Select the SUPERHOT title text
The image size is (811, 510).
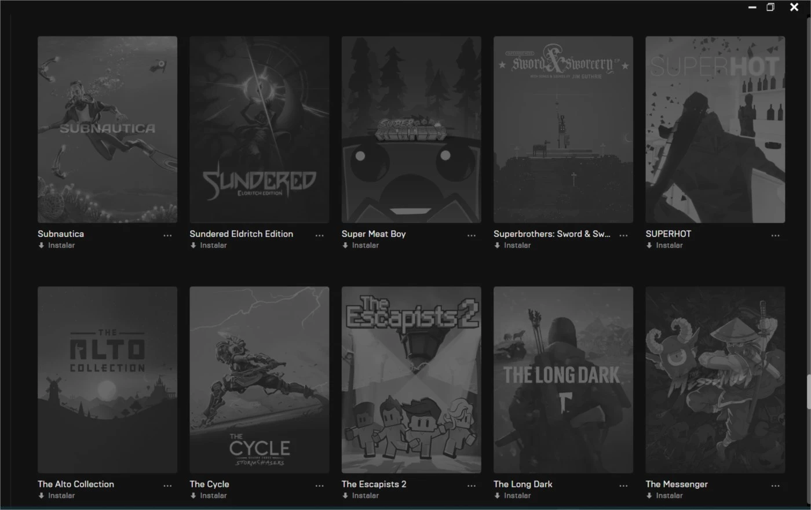click(x=668, y=234)
